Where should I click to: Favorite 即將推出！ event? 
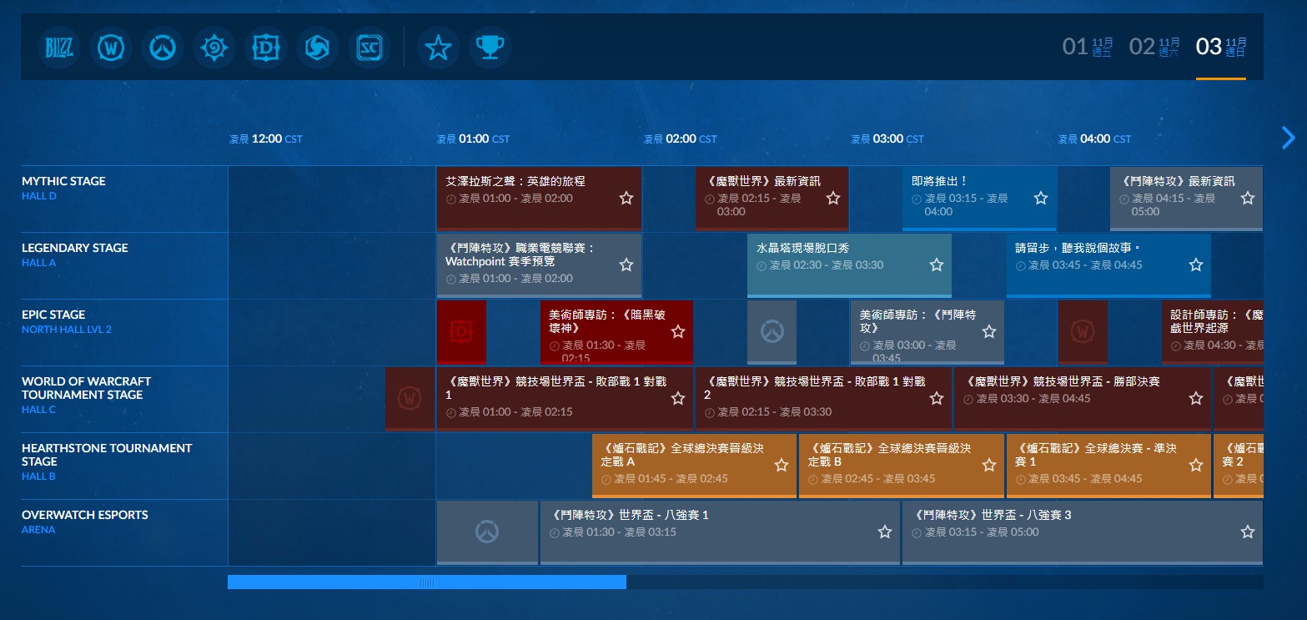(1041, 198)
